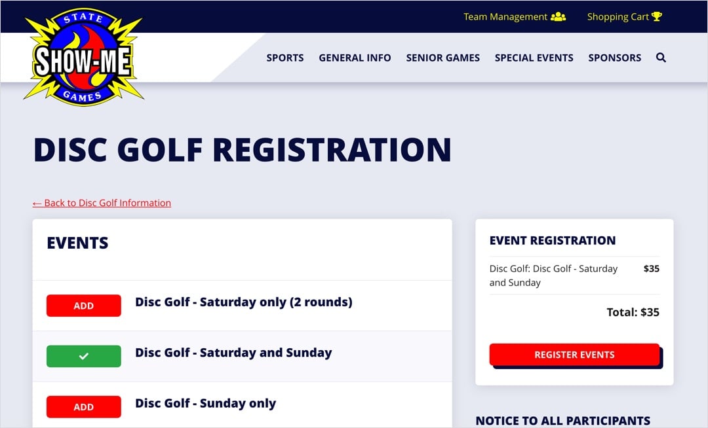Open the Sponsors menu item
Viewport: 708px width, 428px height.
[614, 58]
